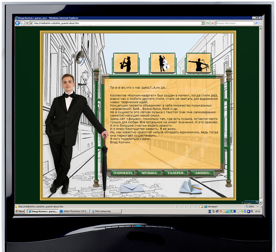The image size is (276, 252).
Task: Click the text 'Та-а-а-ак,что у нас здесь?..А,ну да..'
Action: [138, 88]
